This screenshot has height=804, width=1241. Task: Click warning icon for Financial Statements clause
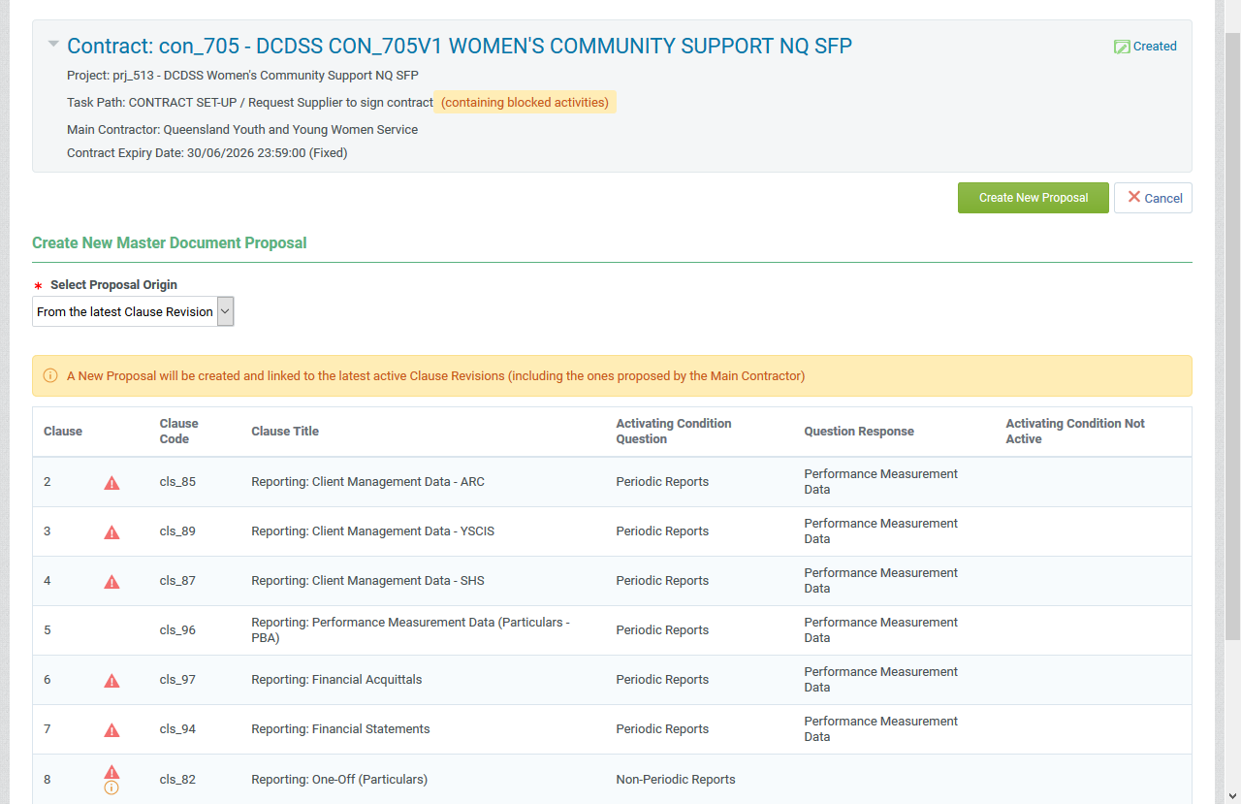coord(111,730)
